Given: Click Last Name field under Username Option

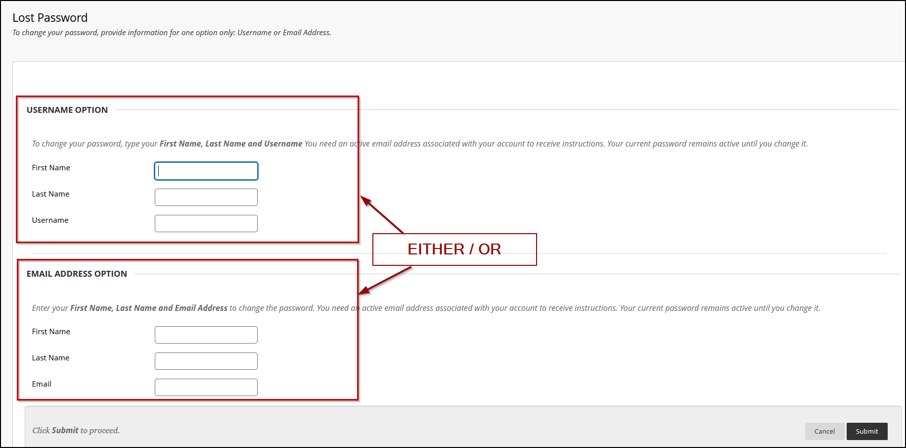Looking at the screenshot, I should tap(206, 198).
